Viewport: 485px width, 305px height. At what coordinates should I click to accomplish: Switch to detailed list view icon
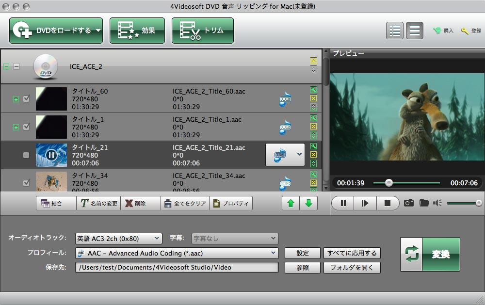(395, 31)
